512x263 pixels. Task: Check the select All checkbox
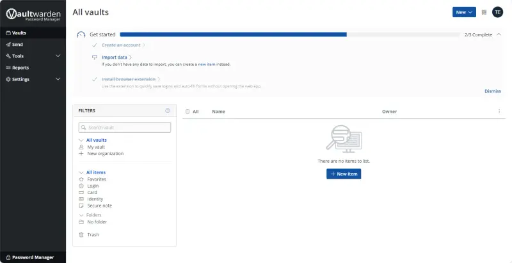point(188,112)
